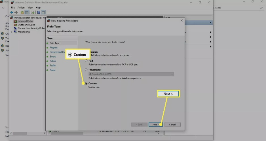
Task: Click console tree scrollbar left arrow
Action: 11,133
